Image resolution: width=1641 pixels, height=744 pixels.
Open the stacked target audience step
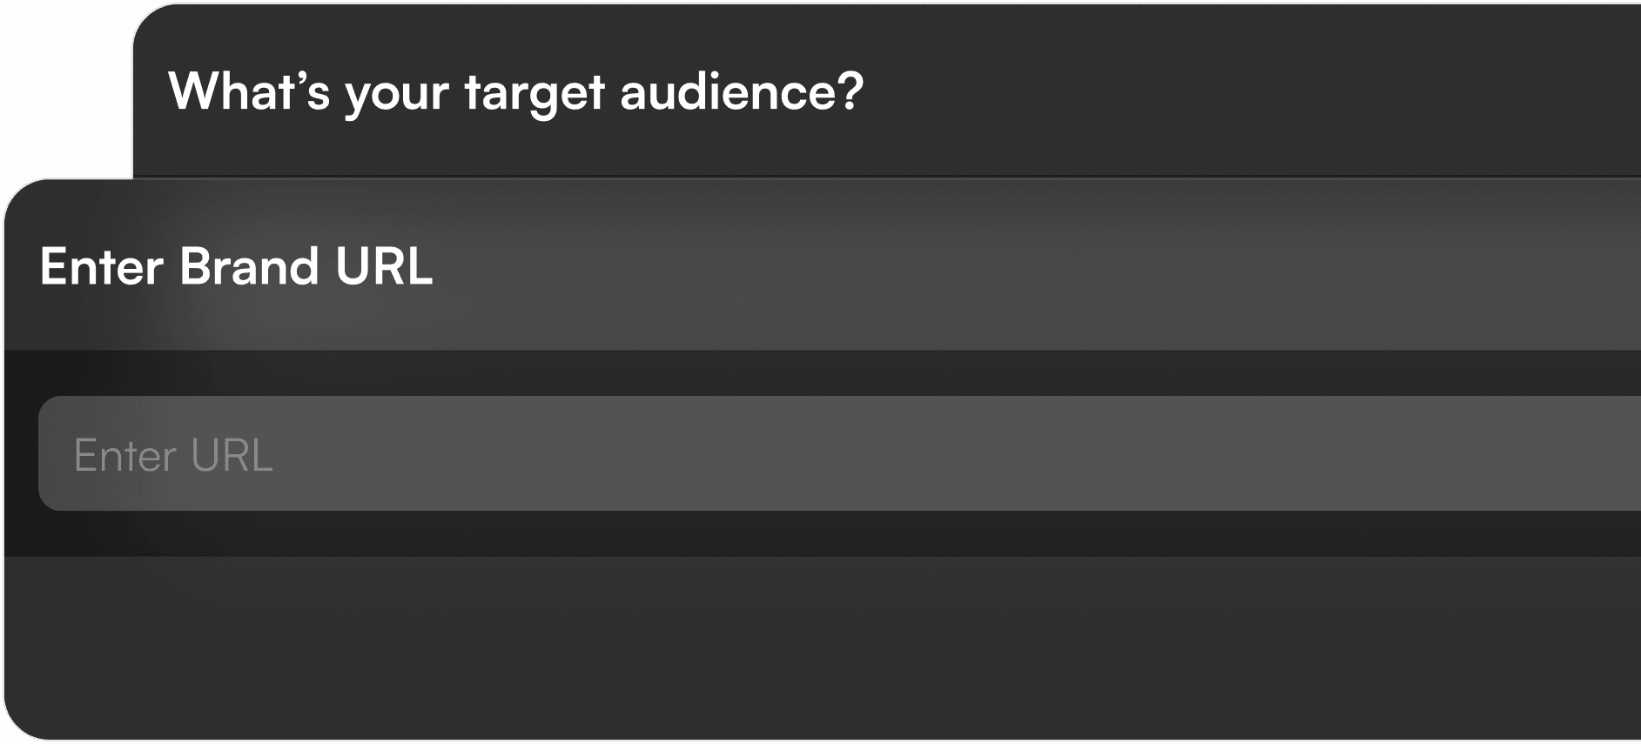tap(886, 90)
